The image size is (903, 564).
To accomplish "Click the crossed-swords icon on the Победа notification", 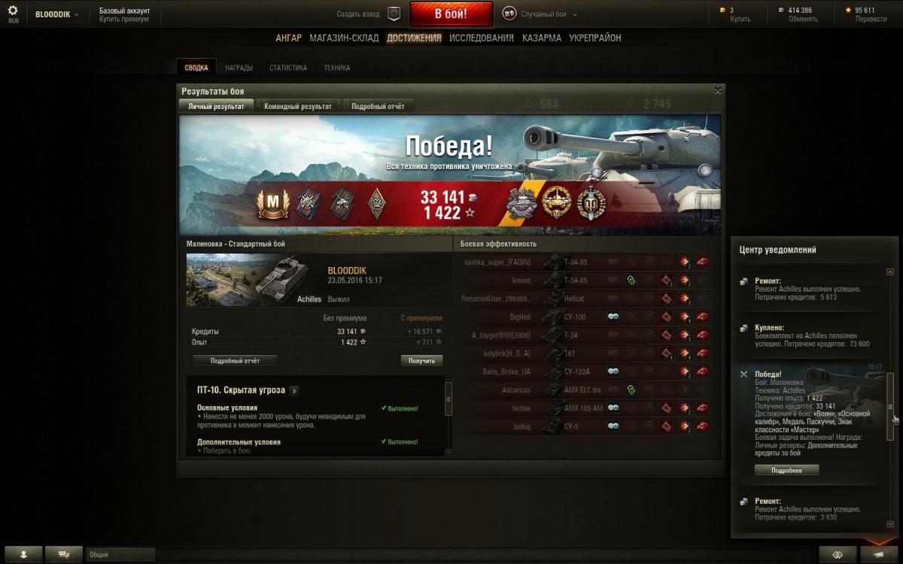I will tap(743, 374).
